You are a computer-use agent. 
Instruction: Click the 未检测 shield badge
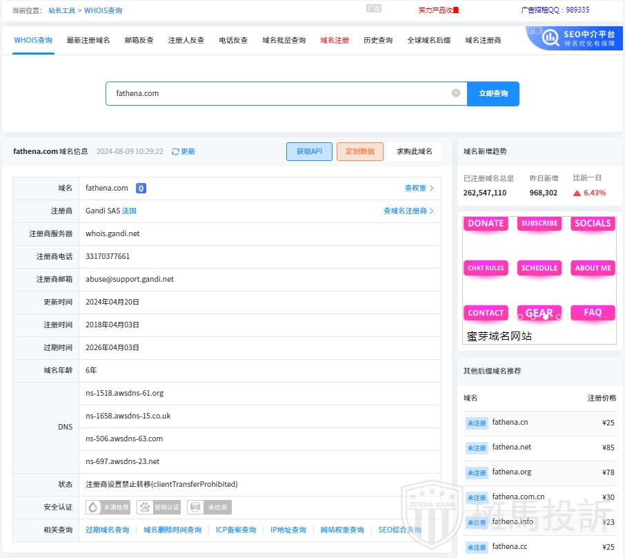click(x=209, y=508)
